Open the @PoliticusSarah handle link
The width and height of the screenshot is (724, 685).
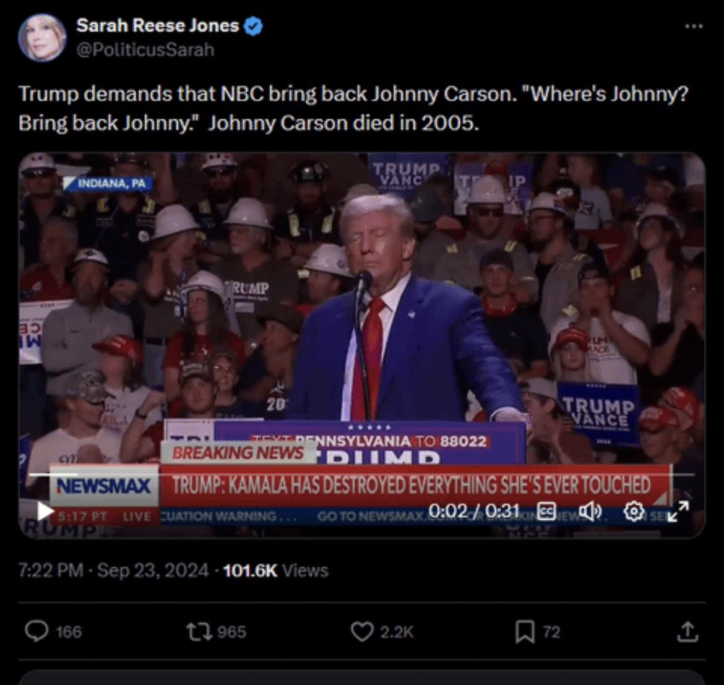click(145, 50)
